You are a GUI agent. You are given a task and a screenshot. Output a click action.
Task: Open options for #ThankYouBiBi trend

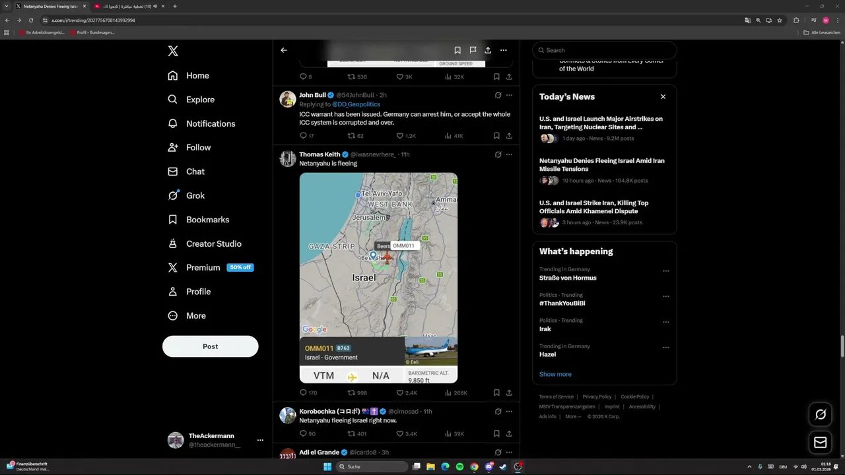click(x=665, y=296)
